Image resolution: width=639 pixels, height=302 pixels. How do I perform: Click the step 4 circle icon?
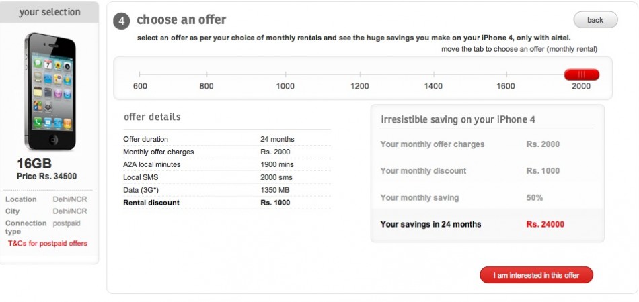click(x=121, y=21)
